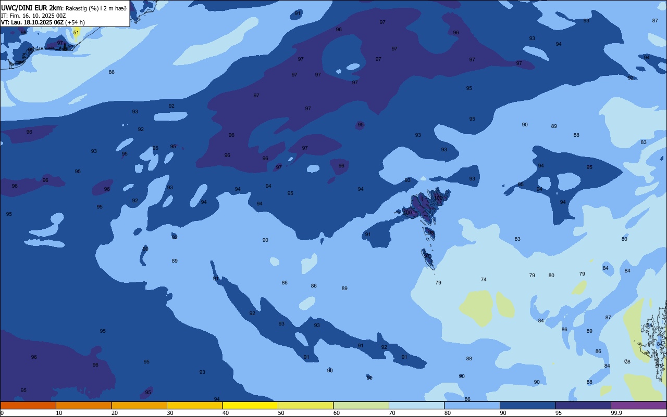Click the legend tick label '70'
The height and width of the screenshot is (417, 667).
392,413
